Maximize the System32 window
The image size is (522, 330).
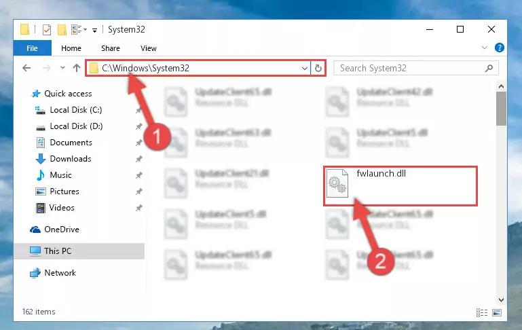[460, 29]
